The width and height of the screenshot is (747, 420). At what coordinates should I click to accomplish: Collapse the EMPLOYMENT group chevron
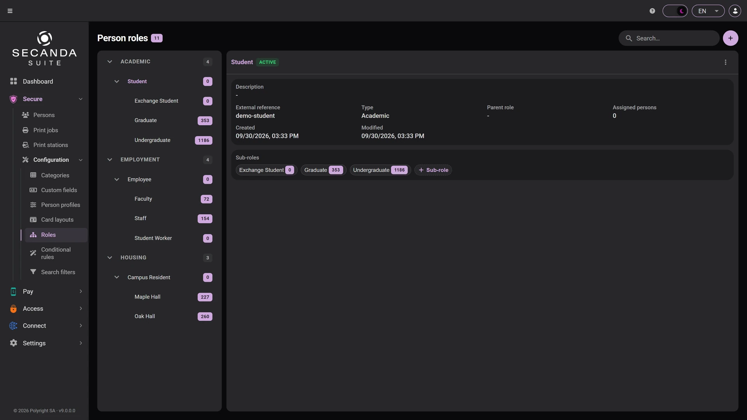[110, 160]
